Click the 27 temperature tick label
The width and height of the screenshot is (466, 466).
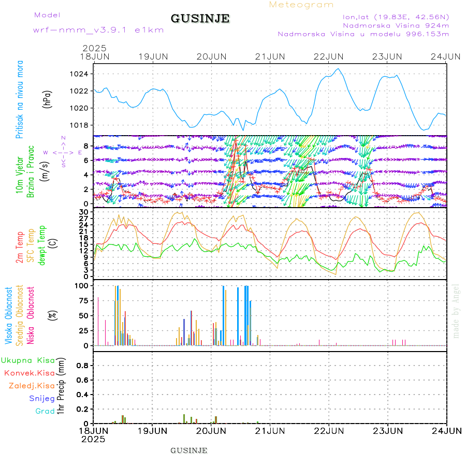pos(83,219)
